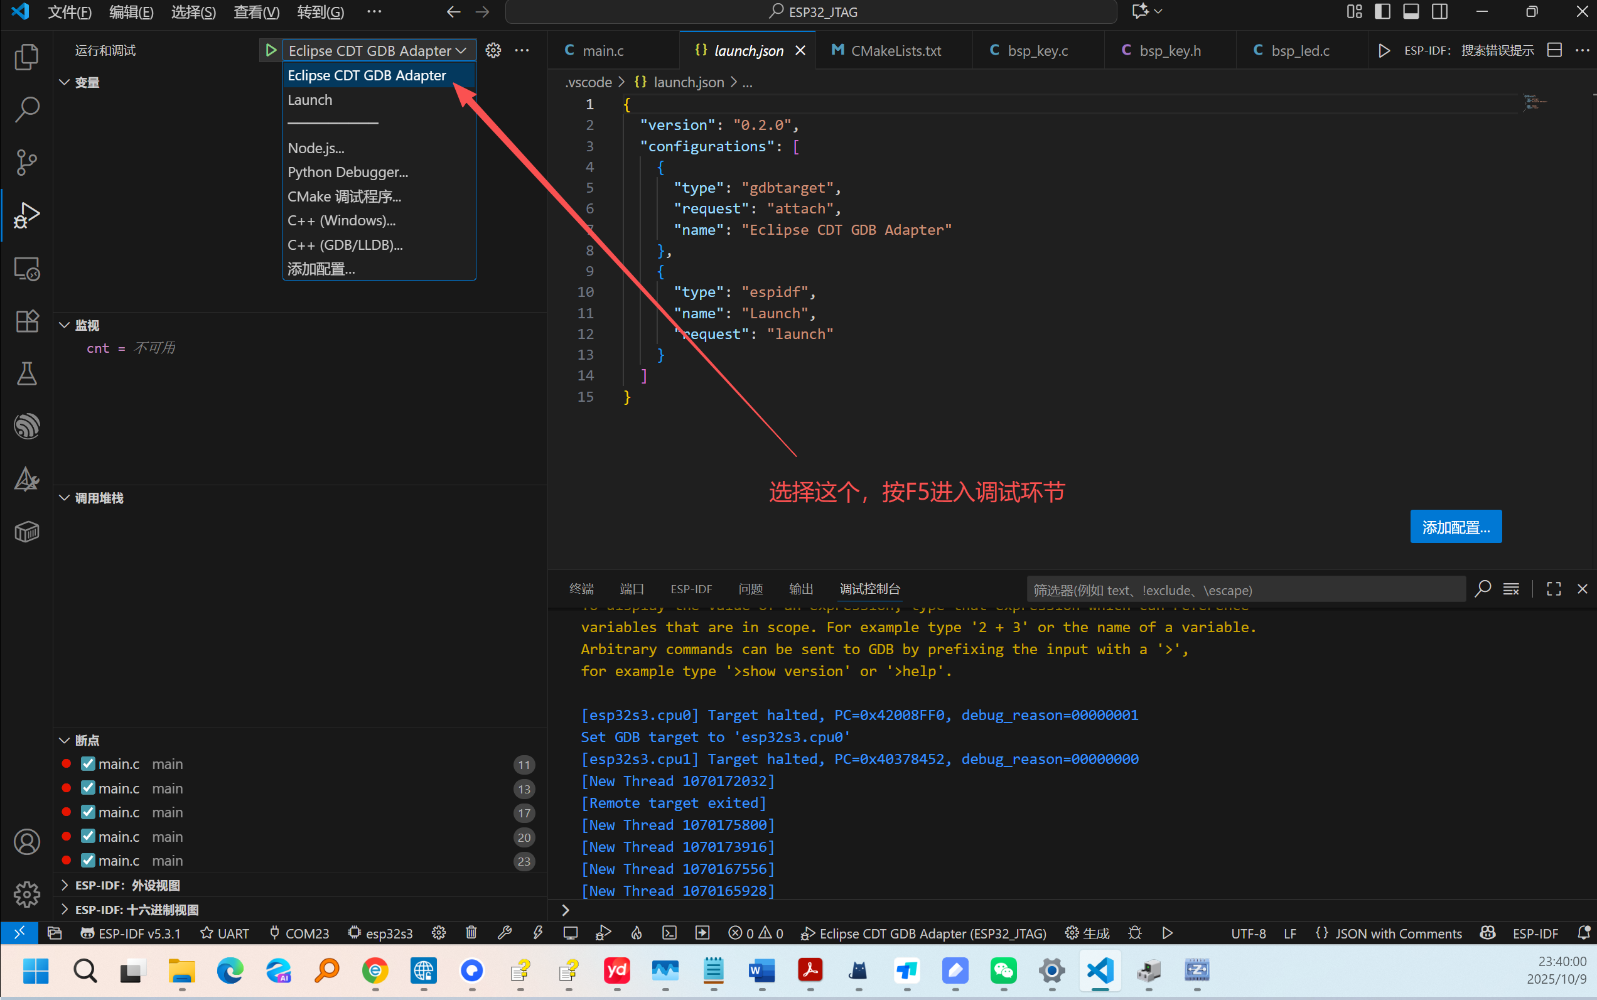The image size is (1597, 1000).
Task: Click the ESP-IDF monitor device icon
Action: (570, 933)
